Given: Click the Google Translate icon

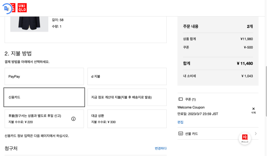Looking at the screenshot, I should tap(7, 8).
